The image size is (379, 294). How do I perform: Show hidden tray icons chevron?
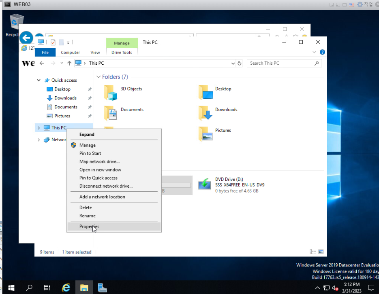pyautogui.click(x=318, y=288)
